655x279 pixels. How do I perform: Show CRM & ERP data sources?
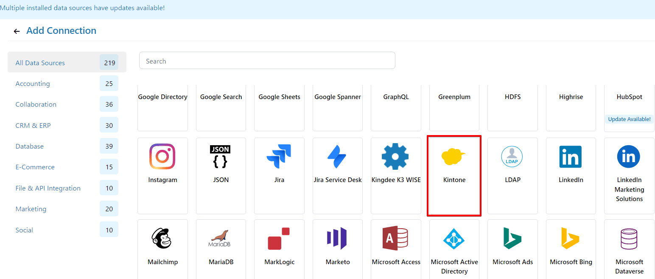67,125
